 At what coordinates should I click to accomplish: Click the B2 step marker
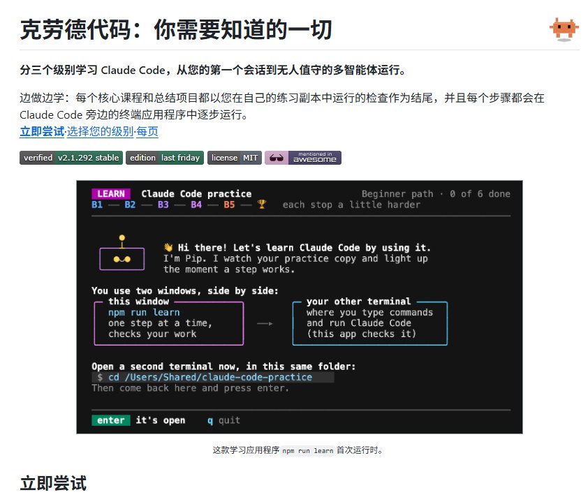[130, 205]
